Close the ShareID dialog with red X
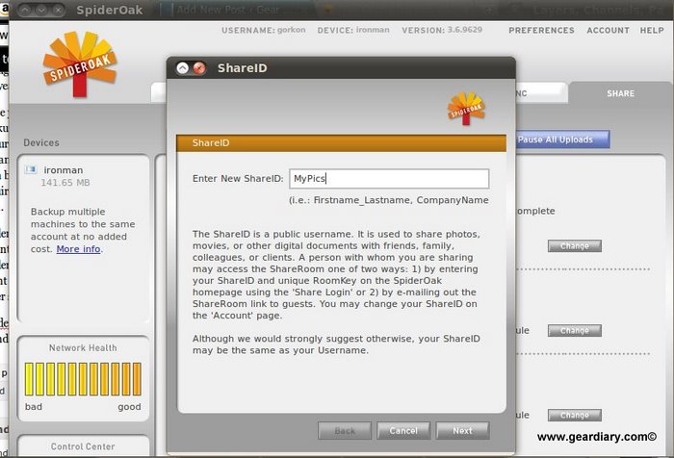This screenshot has height=458, width=674. (199, 68)
